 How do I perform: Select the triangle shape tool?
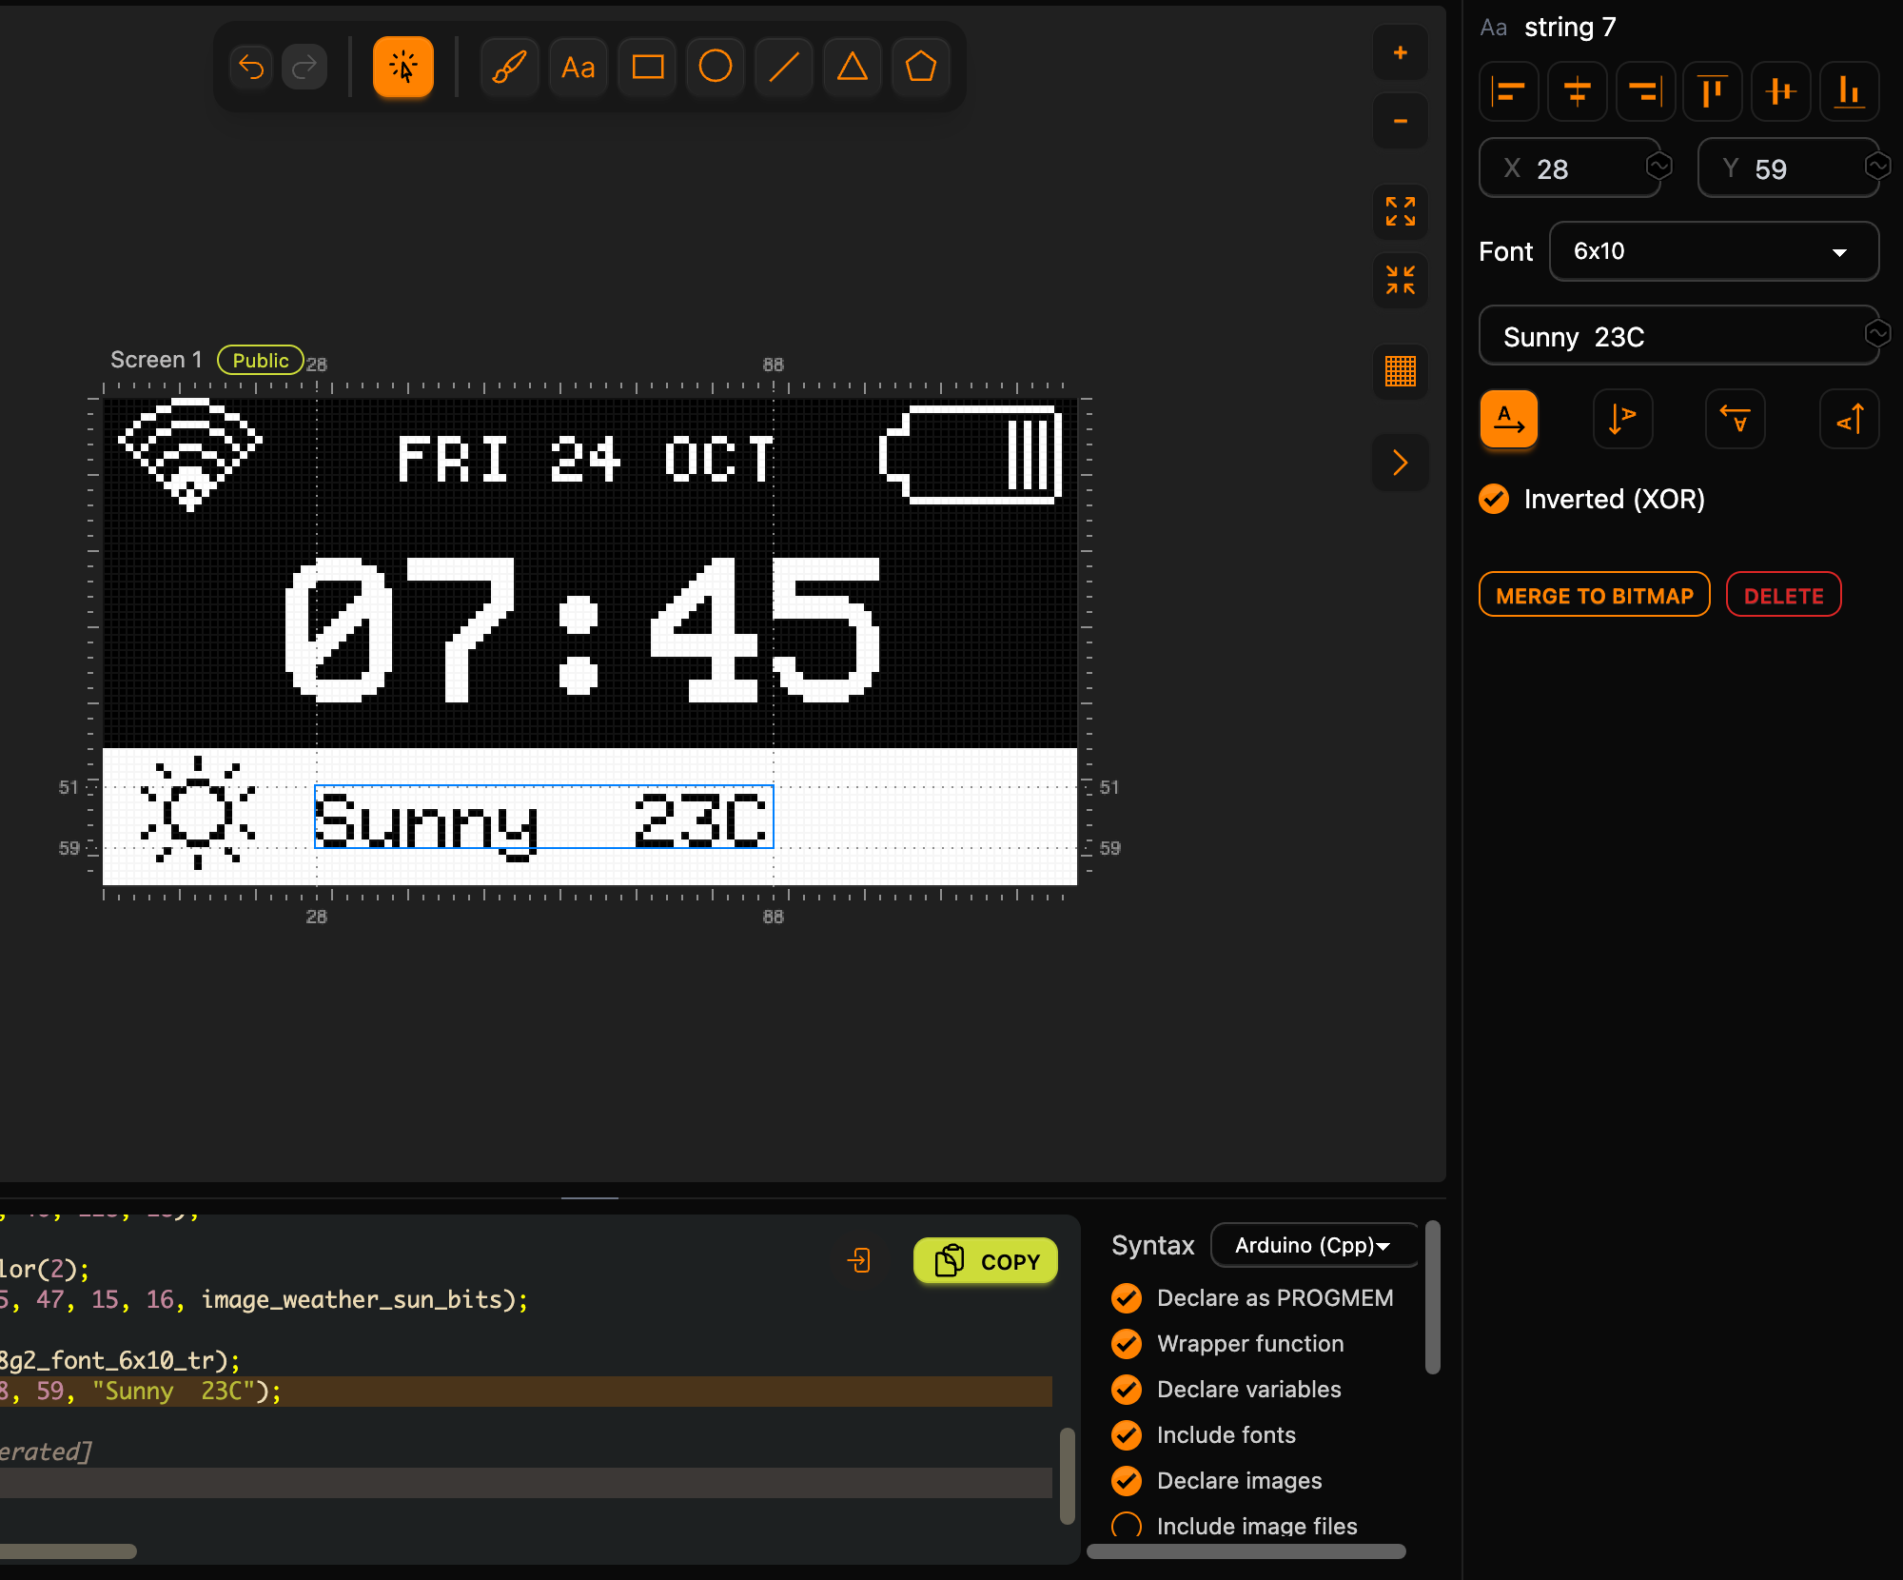coord(853,67)
